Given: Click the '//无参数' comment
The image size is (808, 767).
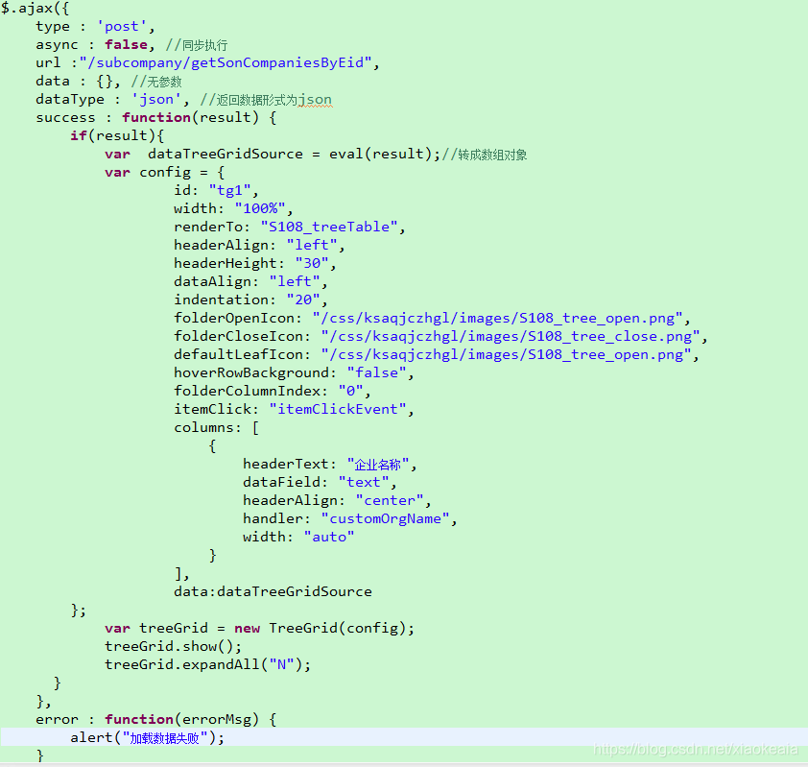Looking at the screenshot, I should (x=156, y=82).
